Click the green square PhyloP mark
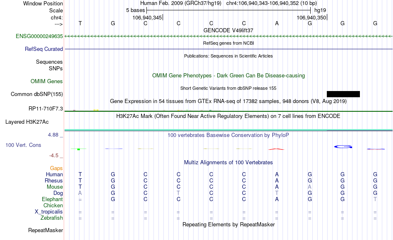393x240 pixels. pyautogui.click(x=79, y=149)
